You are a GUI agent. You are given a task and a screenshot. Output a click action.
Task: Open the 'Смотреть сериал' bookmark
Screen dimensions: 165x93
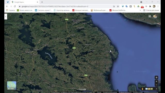pyautogui.click(x=43, y=10)
